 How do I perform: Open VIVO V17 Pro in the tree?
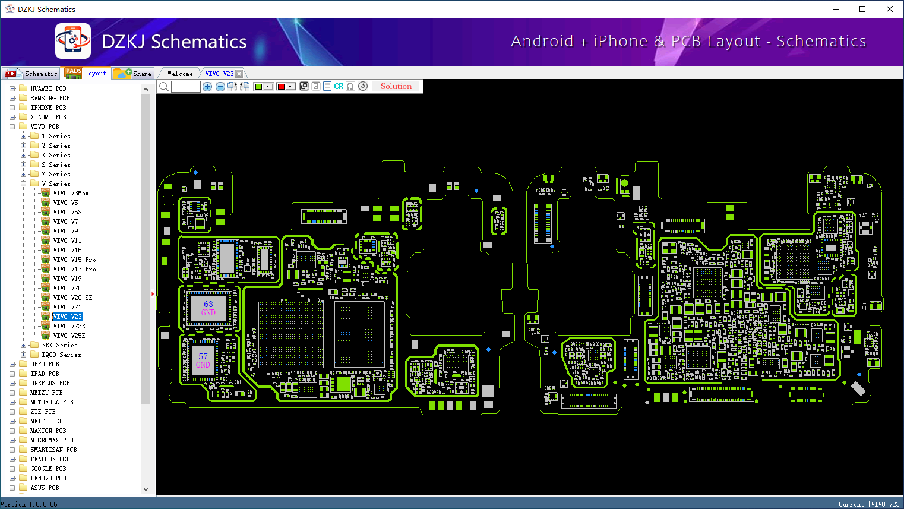74,269
